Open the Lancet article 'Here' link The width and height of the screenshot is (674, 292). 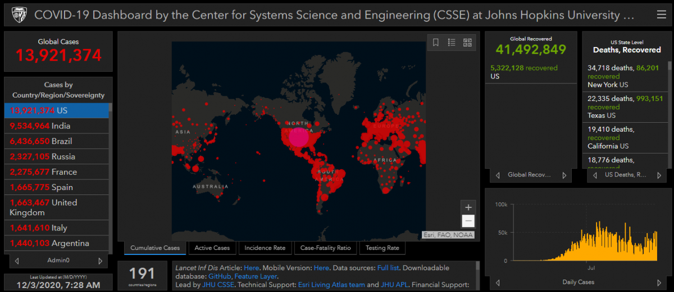252,268
